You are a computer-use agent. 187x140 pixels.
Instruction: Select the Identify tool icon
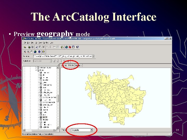[x=39, y=52]
